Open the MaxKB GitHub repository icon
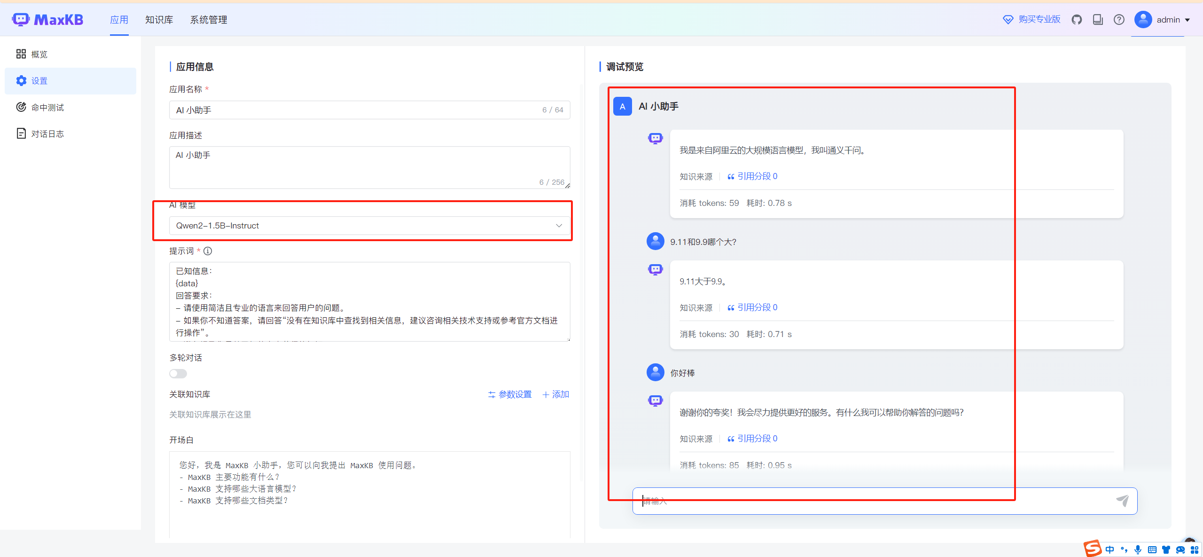The height and width of the screenshot is (557, 1203). (x=1077, y=19)
